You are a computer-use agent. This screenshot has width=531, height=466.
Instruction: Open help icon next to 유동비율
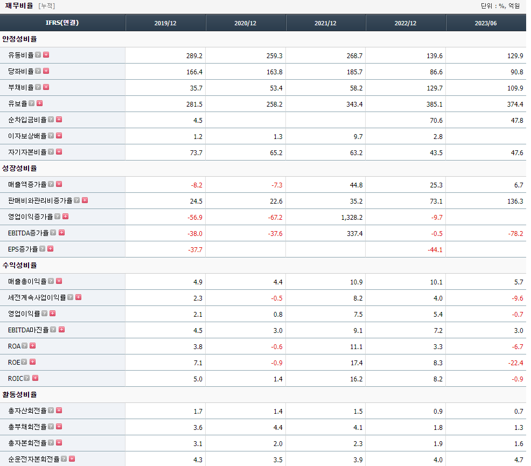tap(38, 55)
